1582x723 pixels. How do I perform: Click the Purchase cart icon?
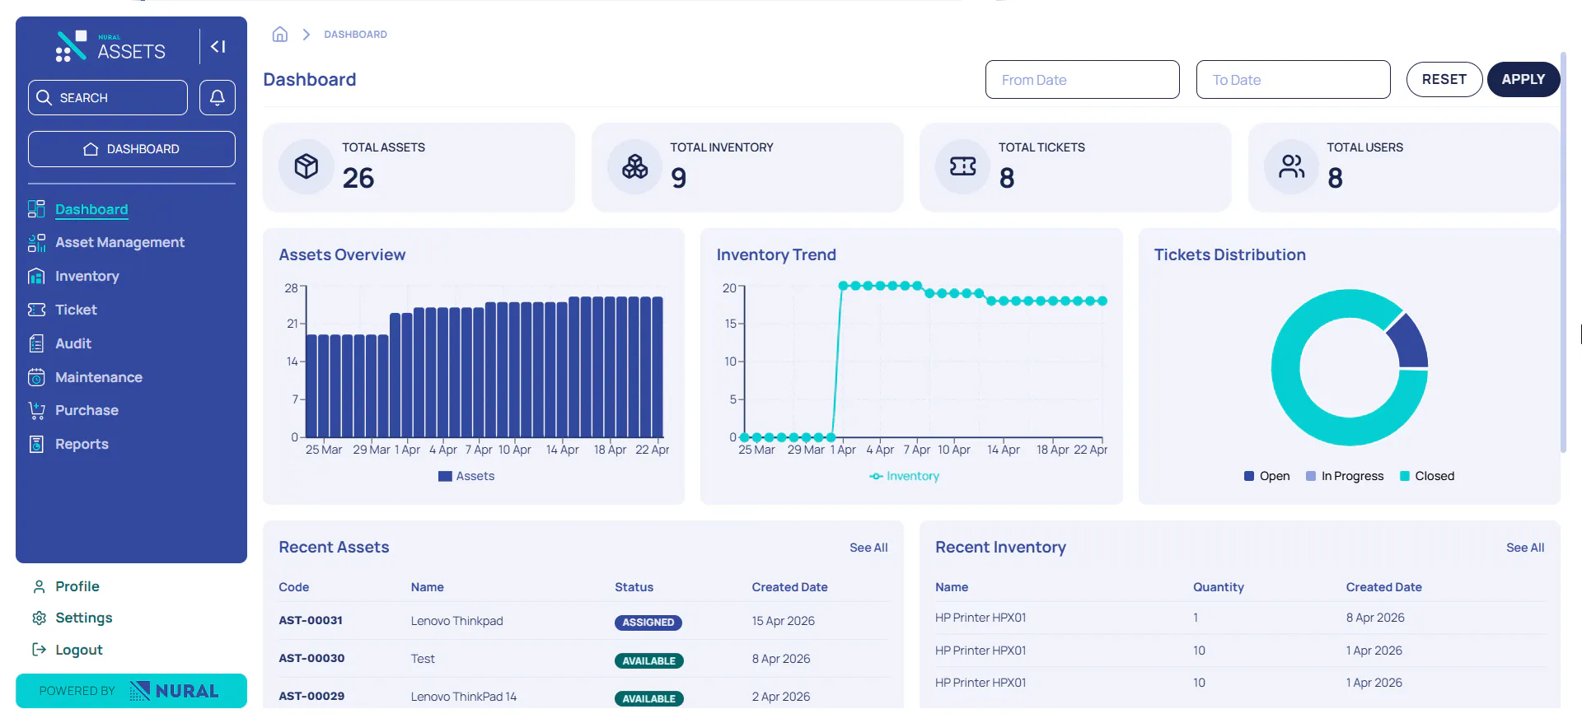(x=36, y=410)
